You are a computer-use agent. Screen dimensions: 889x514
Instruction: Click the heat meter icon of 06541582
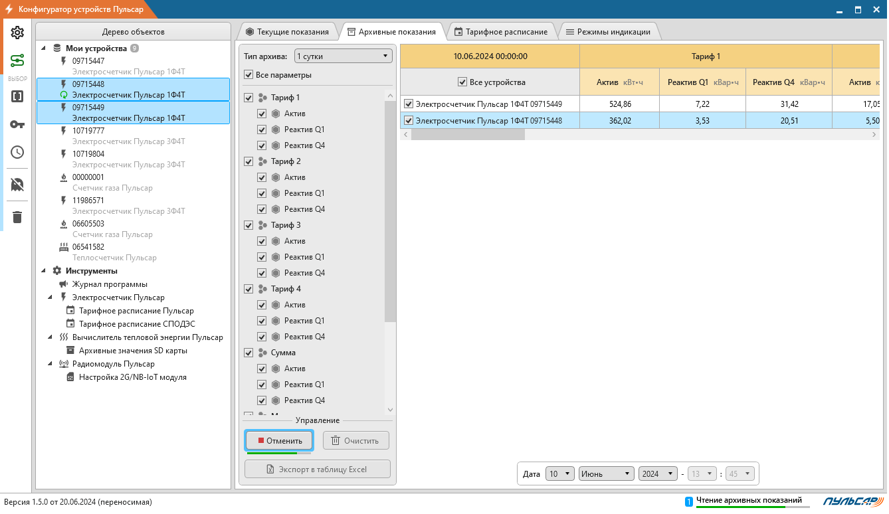(64, 247)
